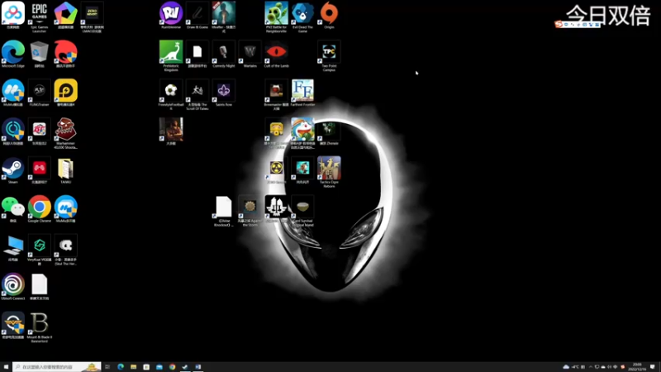Click the taskbar clock and date

point(637,367)
